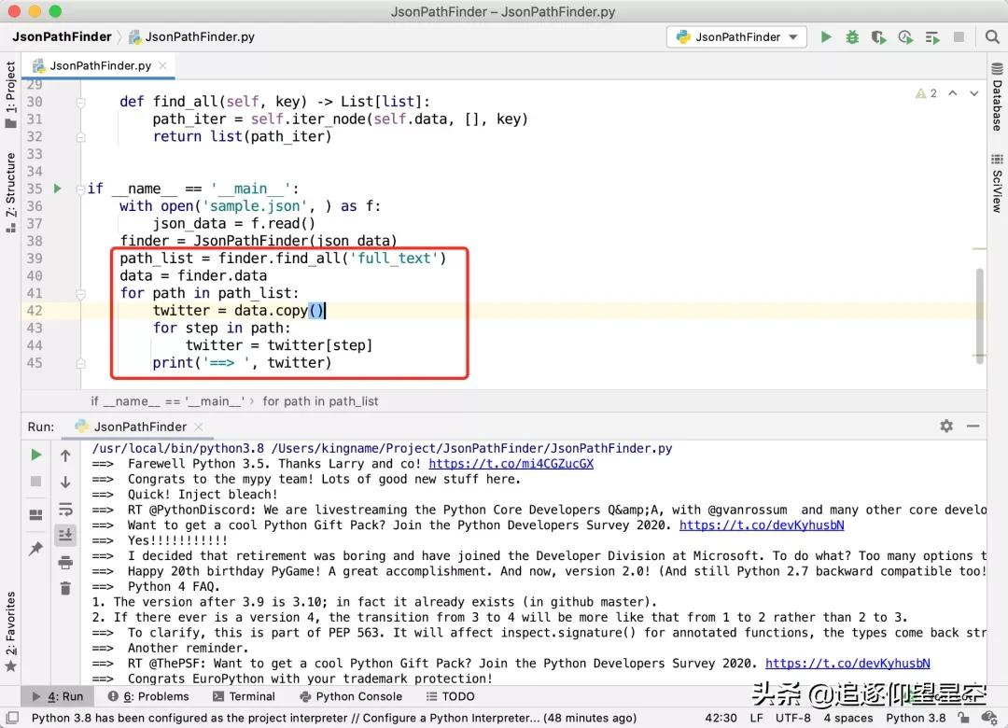Image resolution: width=1008 pixels, height=728 pixels.
Task: Click the 42:30 cursor position indicator
Action: [x=721, y=718]
